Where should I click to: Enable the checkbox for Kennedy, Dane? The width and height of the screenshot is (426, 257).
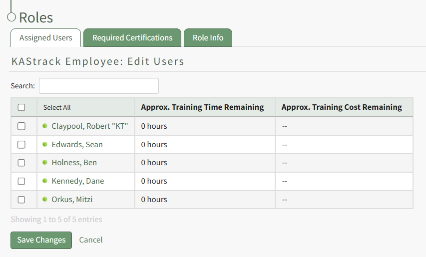click(21, 181)
